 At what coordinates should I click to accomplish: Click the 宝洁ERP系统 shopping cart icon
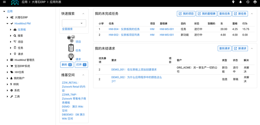pyautogui.click(x=12, y=66)
